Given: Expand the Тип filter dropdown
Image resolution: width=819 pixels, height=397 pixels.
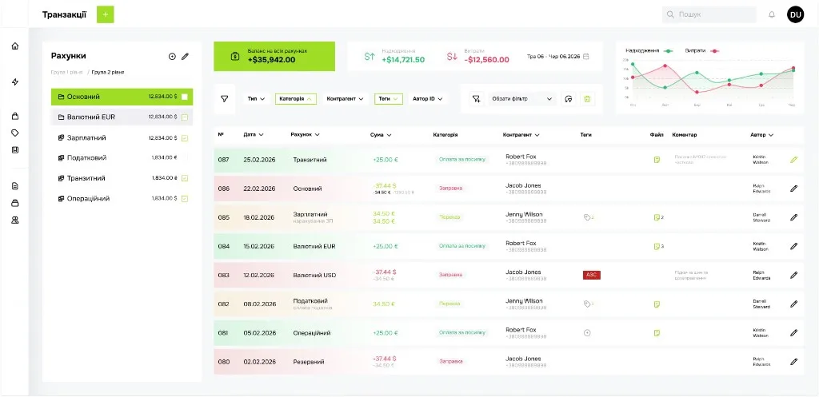Looking at the screenshot, I should (256, 98).
